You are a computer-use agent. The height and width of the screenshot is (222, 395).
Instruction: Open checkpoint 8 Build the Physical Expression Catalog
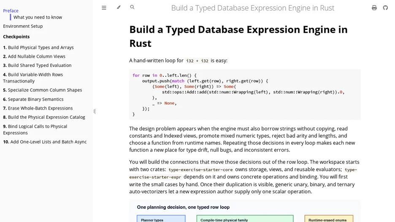tap(44, 117)
